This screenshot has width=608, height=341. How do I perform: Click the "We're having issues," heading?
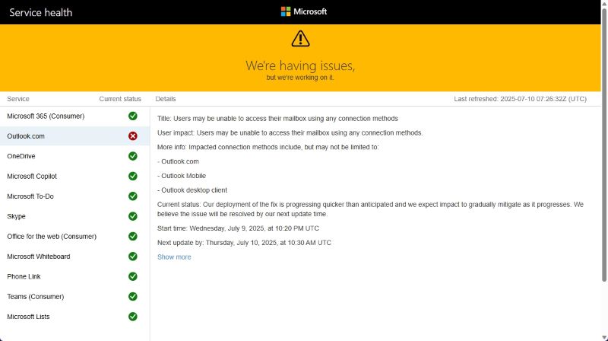300,65
